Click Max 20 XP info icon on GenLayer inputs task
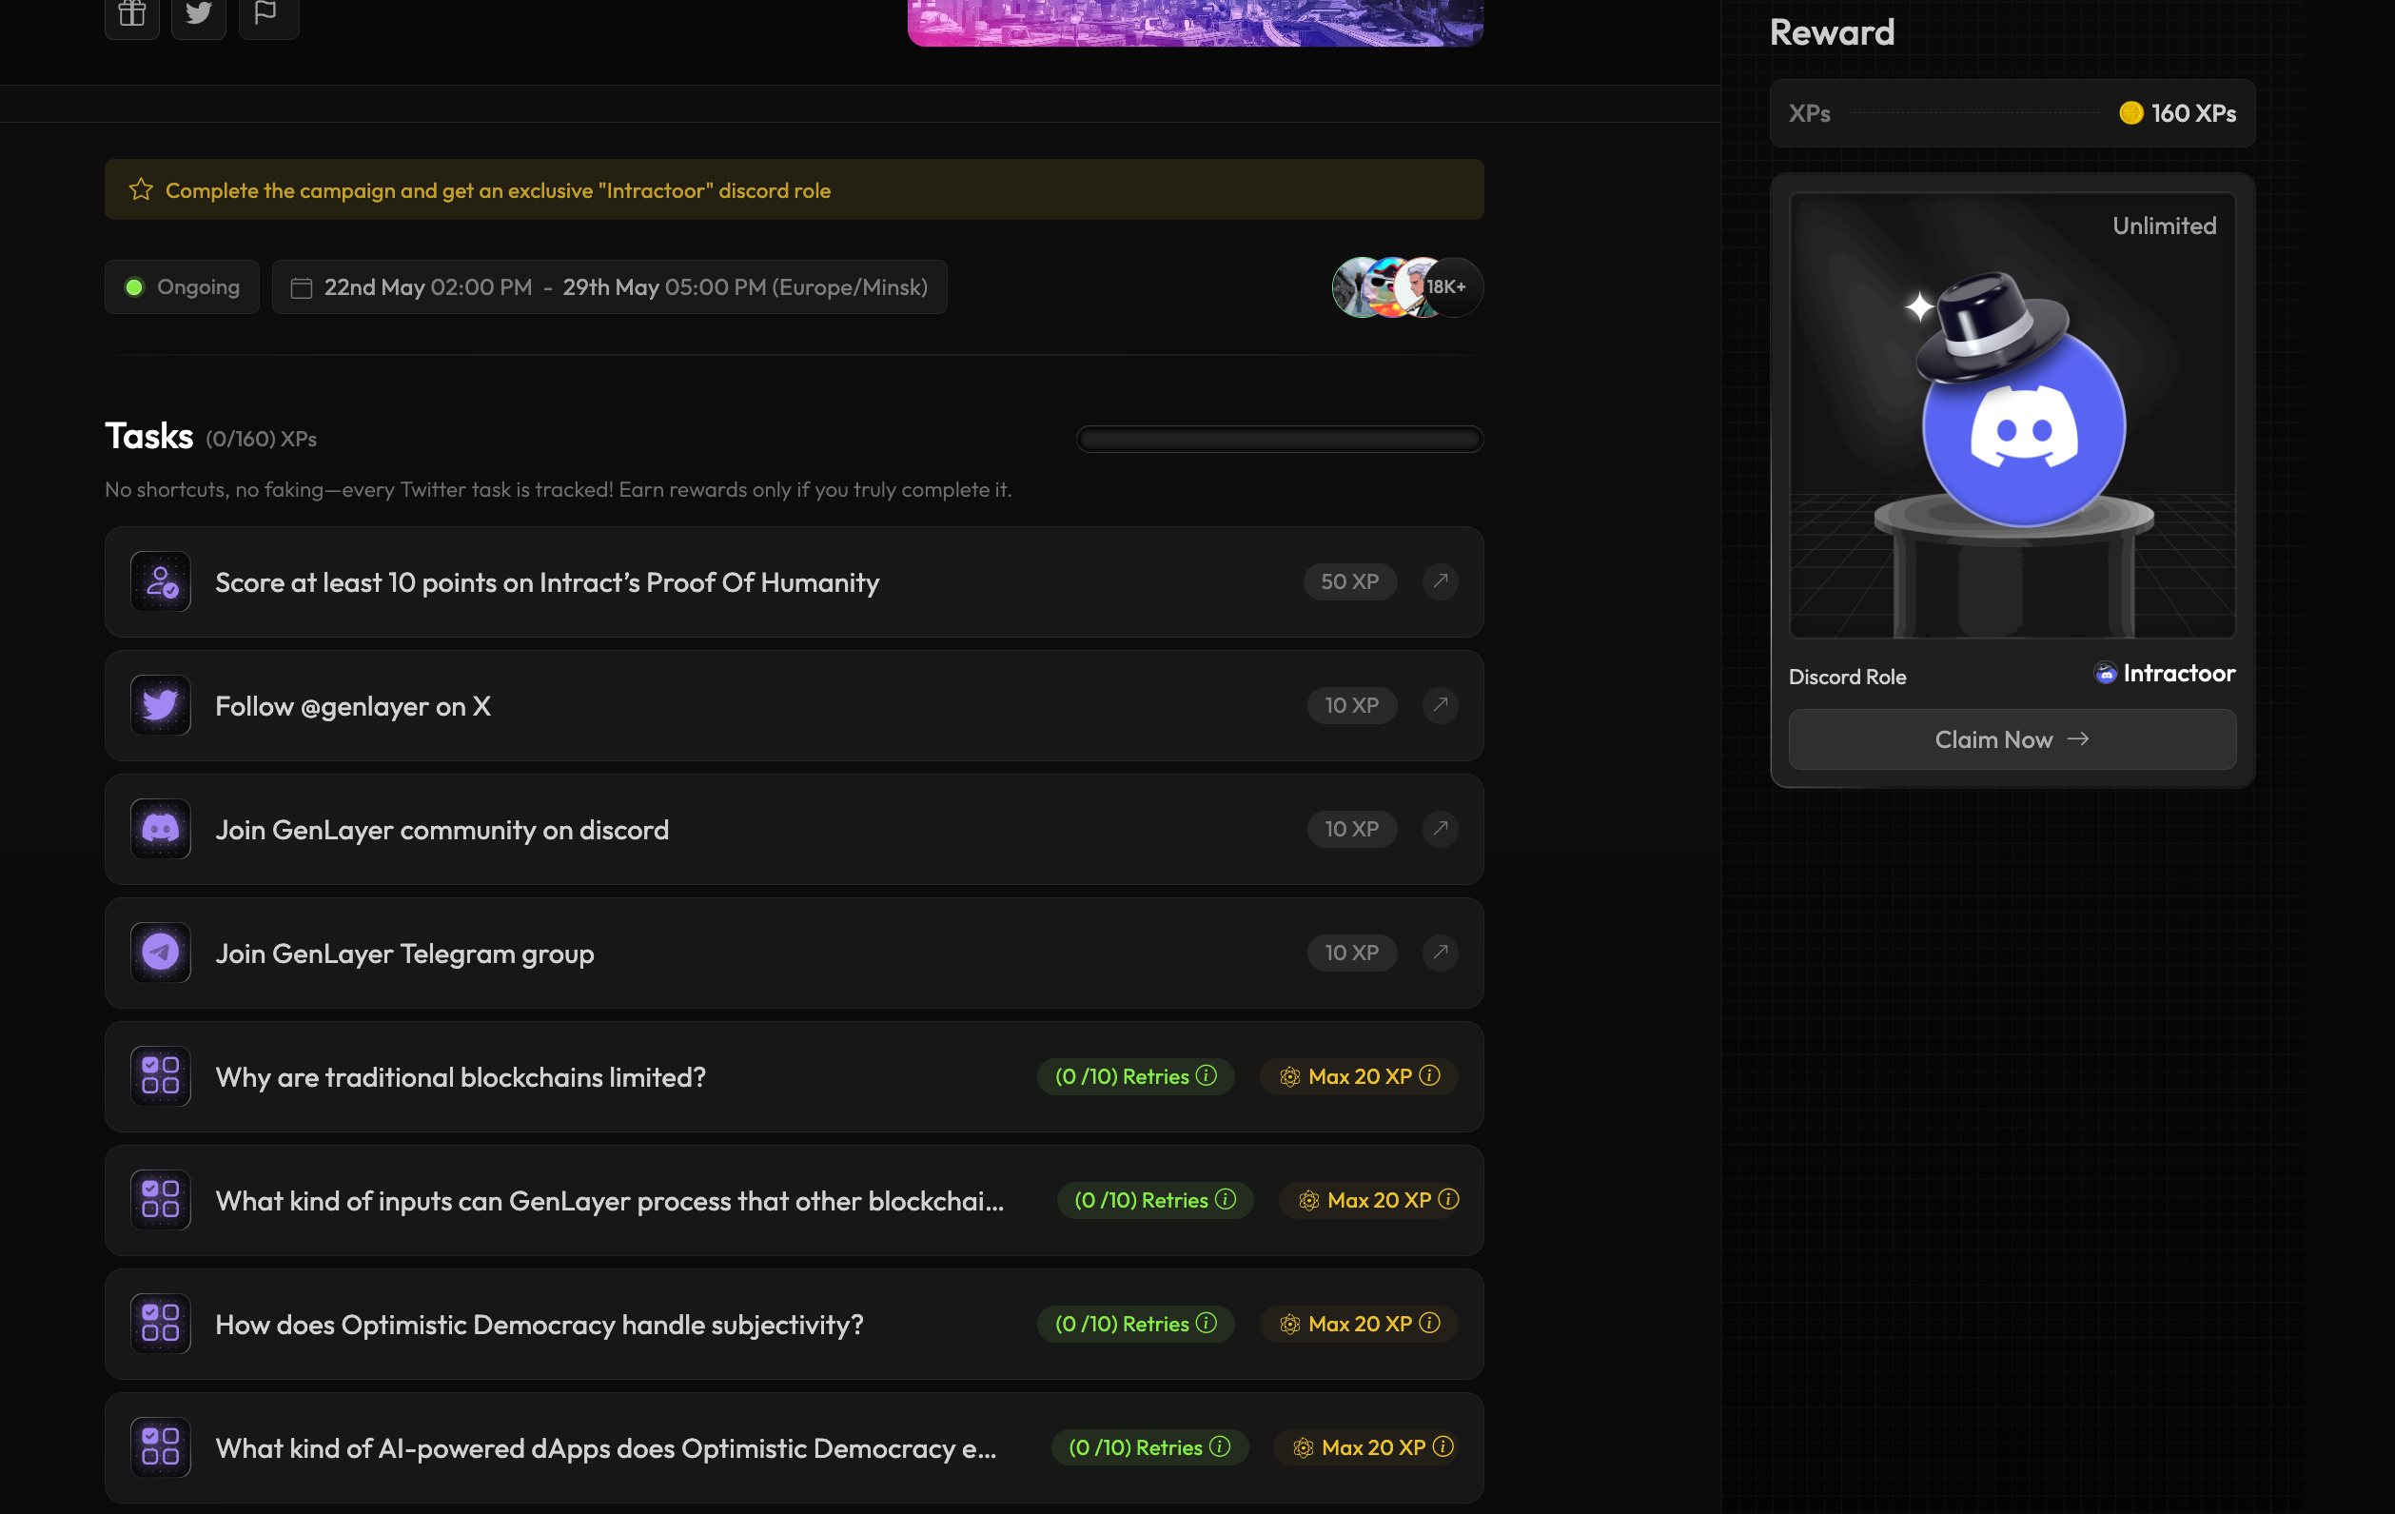 (x=1448, y=1199)
